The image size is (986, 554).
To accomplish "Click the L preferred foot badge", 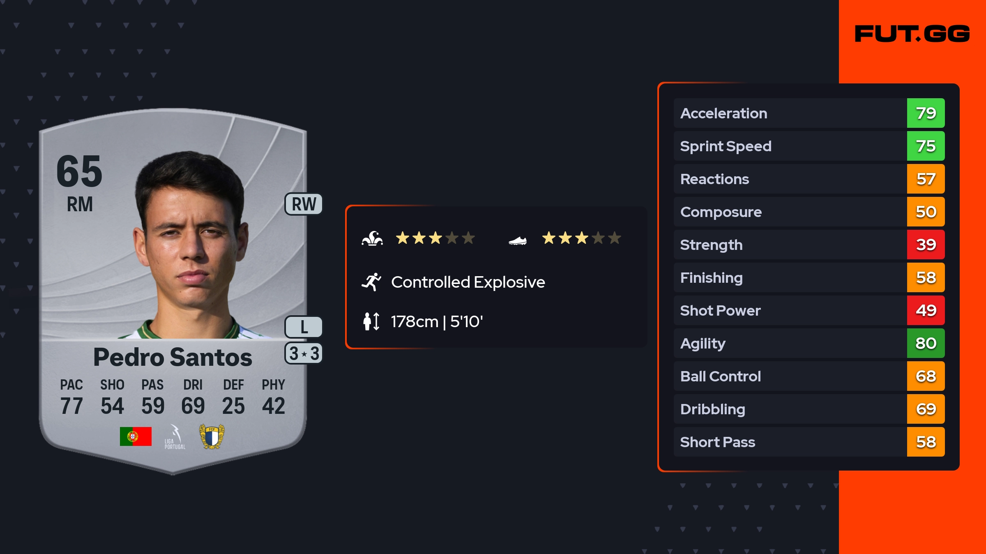I will click(304, 327).
